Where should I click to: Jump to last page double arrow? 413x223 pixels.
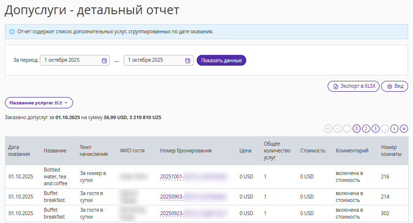[x=404, y=129]
